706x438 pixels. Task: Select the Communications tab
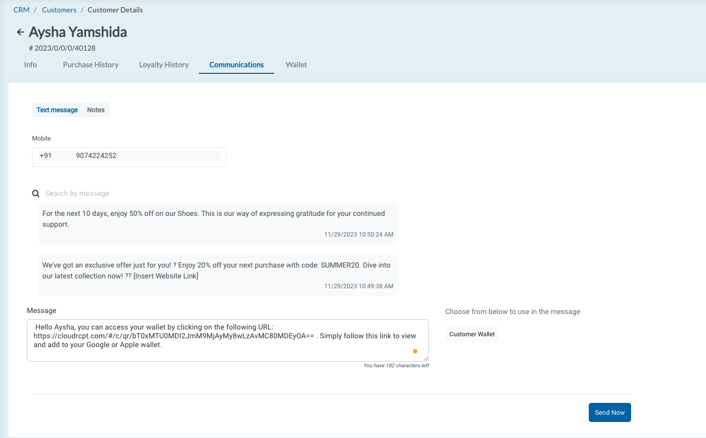tap(237, 65)
